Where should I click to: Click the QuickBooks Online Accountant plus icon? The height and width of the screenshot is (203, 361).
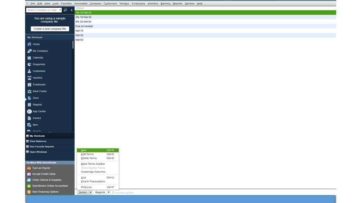click(x=29, y=186)
